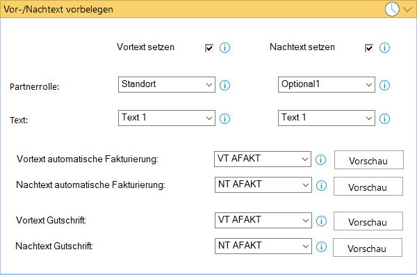Expand the Nachtext Text 1 dropdown
The image size is (417, 275).
coord(327,118)
